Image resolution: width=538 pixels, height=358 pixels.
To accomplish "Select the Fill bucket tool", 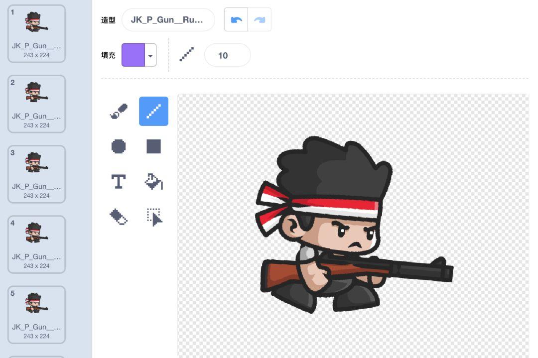I will [x=154, y=181].
